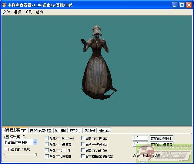The image size is (194, 164).
Task: Open the 幫助 menu
Action: point(39,12)
